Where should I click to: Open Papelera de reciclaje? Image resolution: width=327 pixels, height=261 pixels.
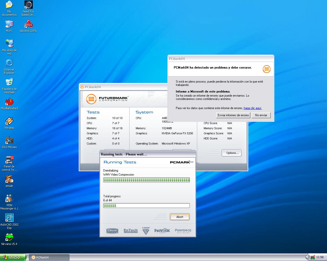tap(9, 83)
